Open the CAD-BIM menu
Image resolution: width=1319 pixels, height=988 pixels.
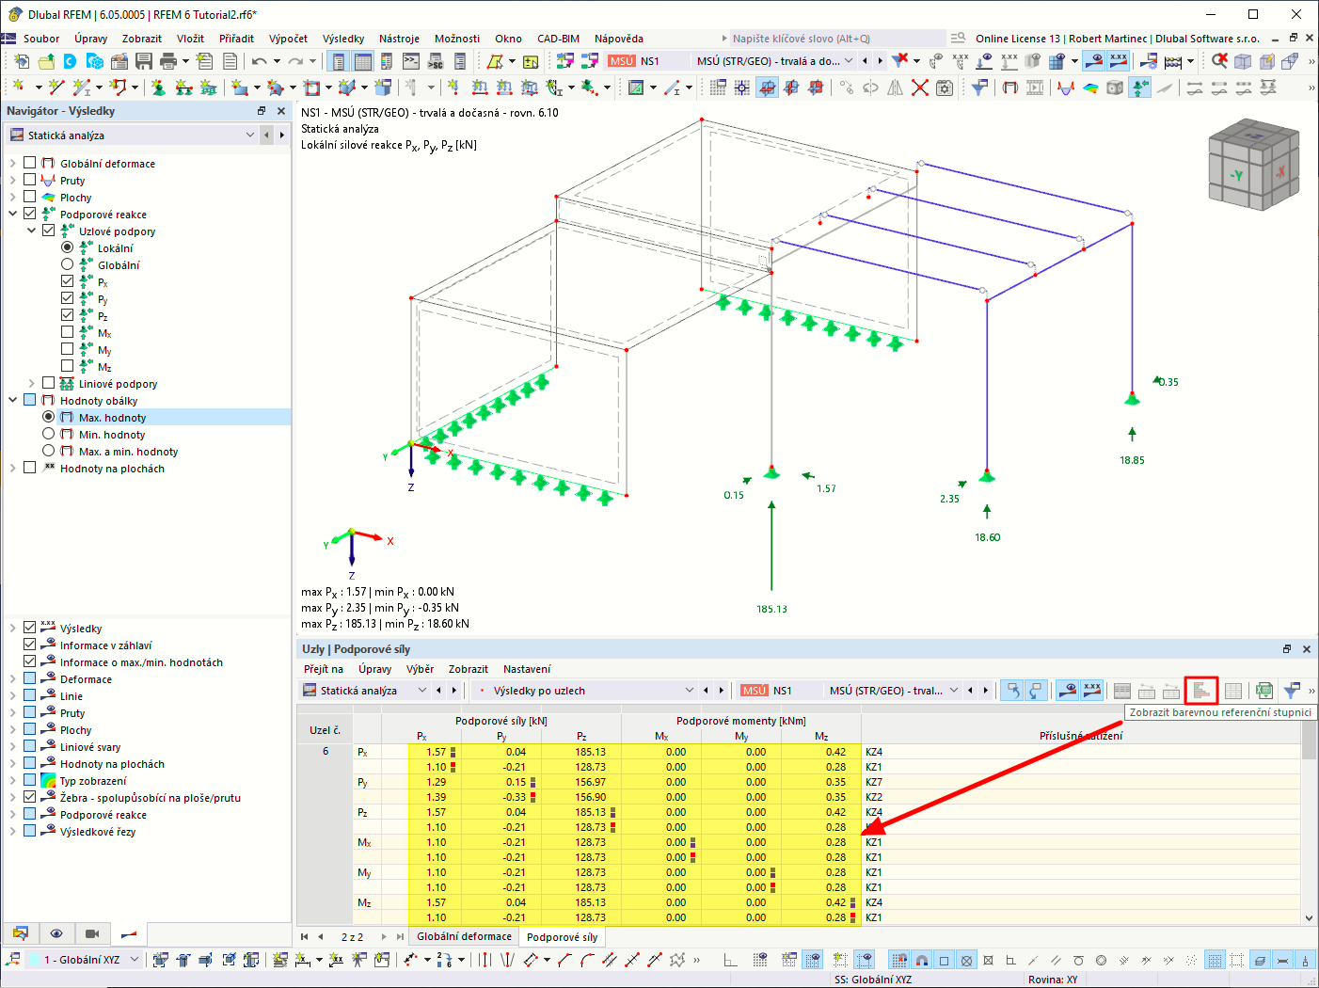point(558,39)
